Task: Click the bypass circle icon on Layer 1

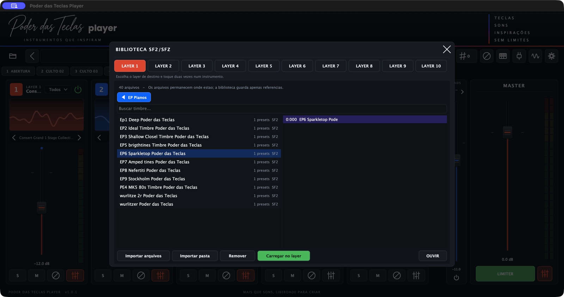Action: tap(56, 276)
